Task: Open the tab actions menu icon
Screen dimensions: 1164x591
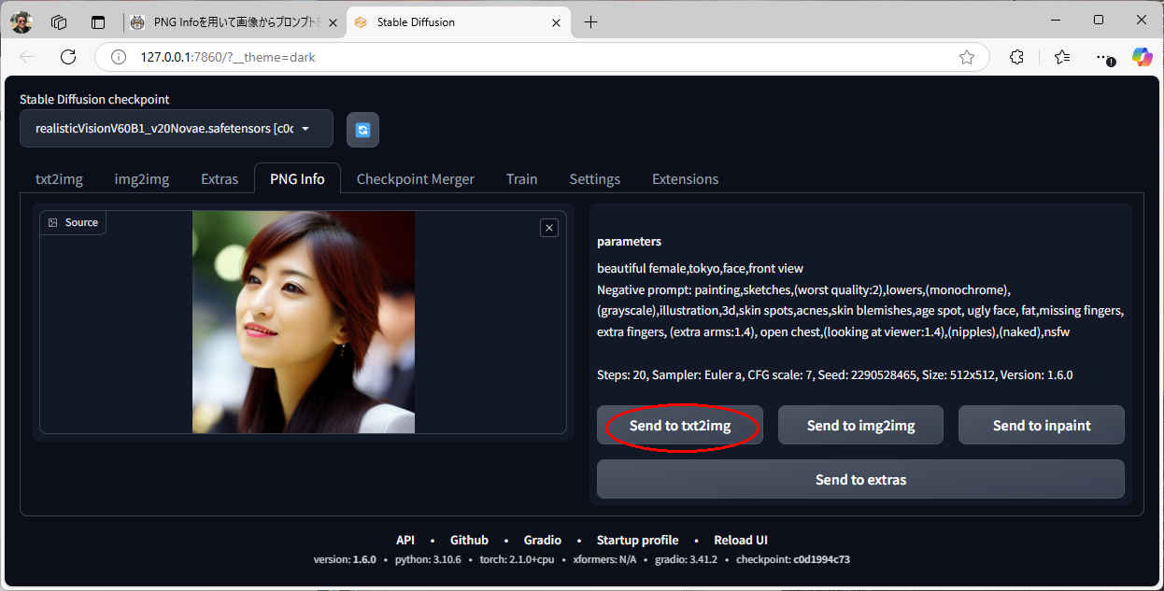Action: (x=98, y=21)
